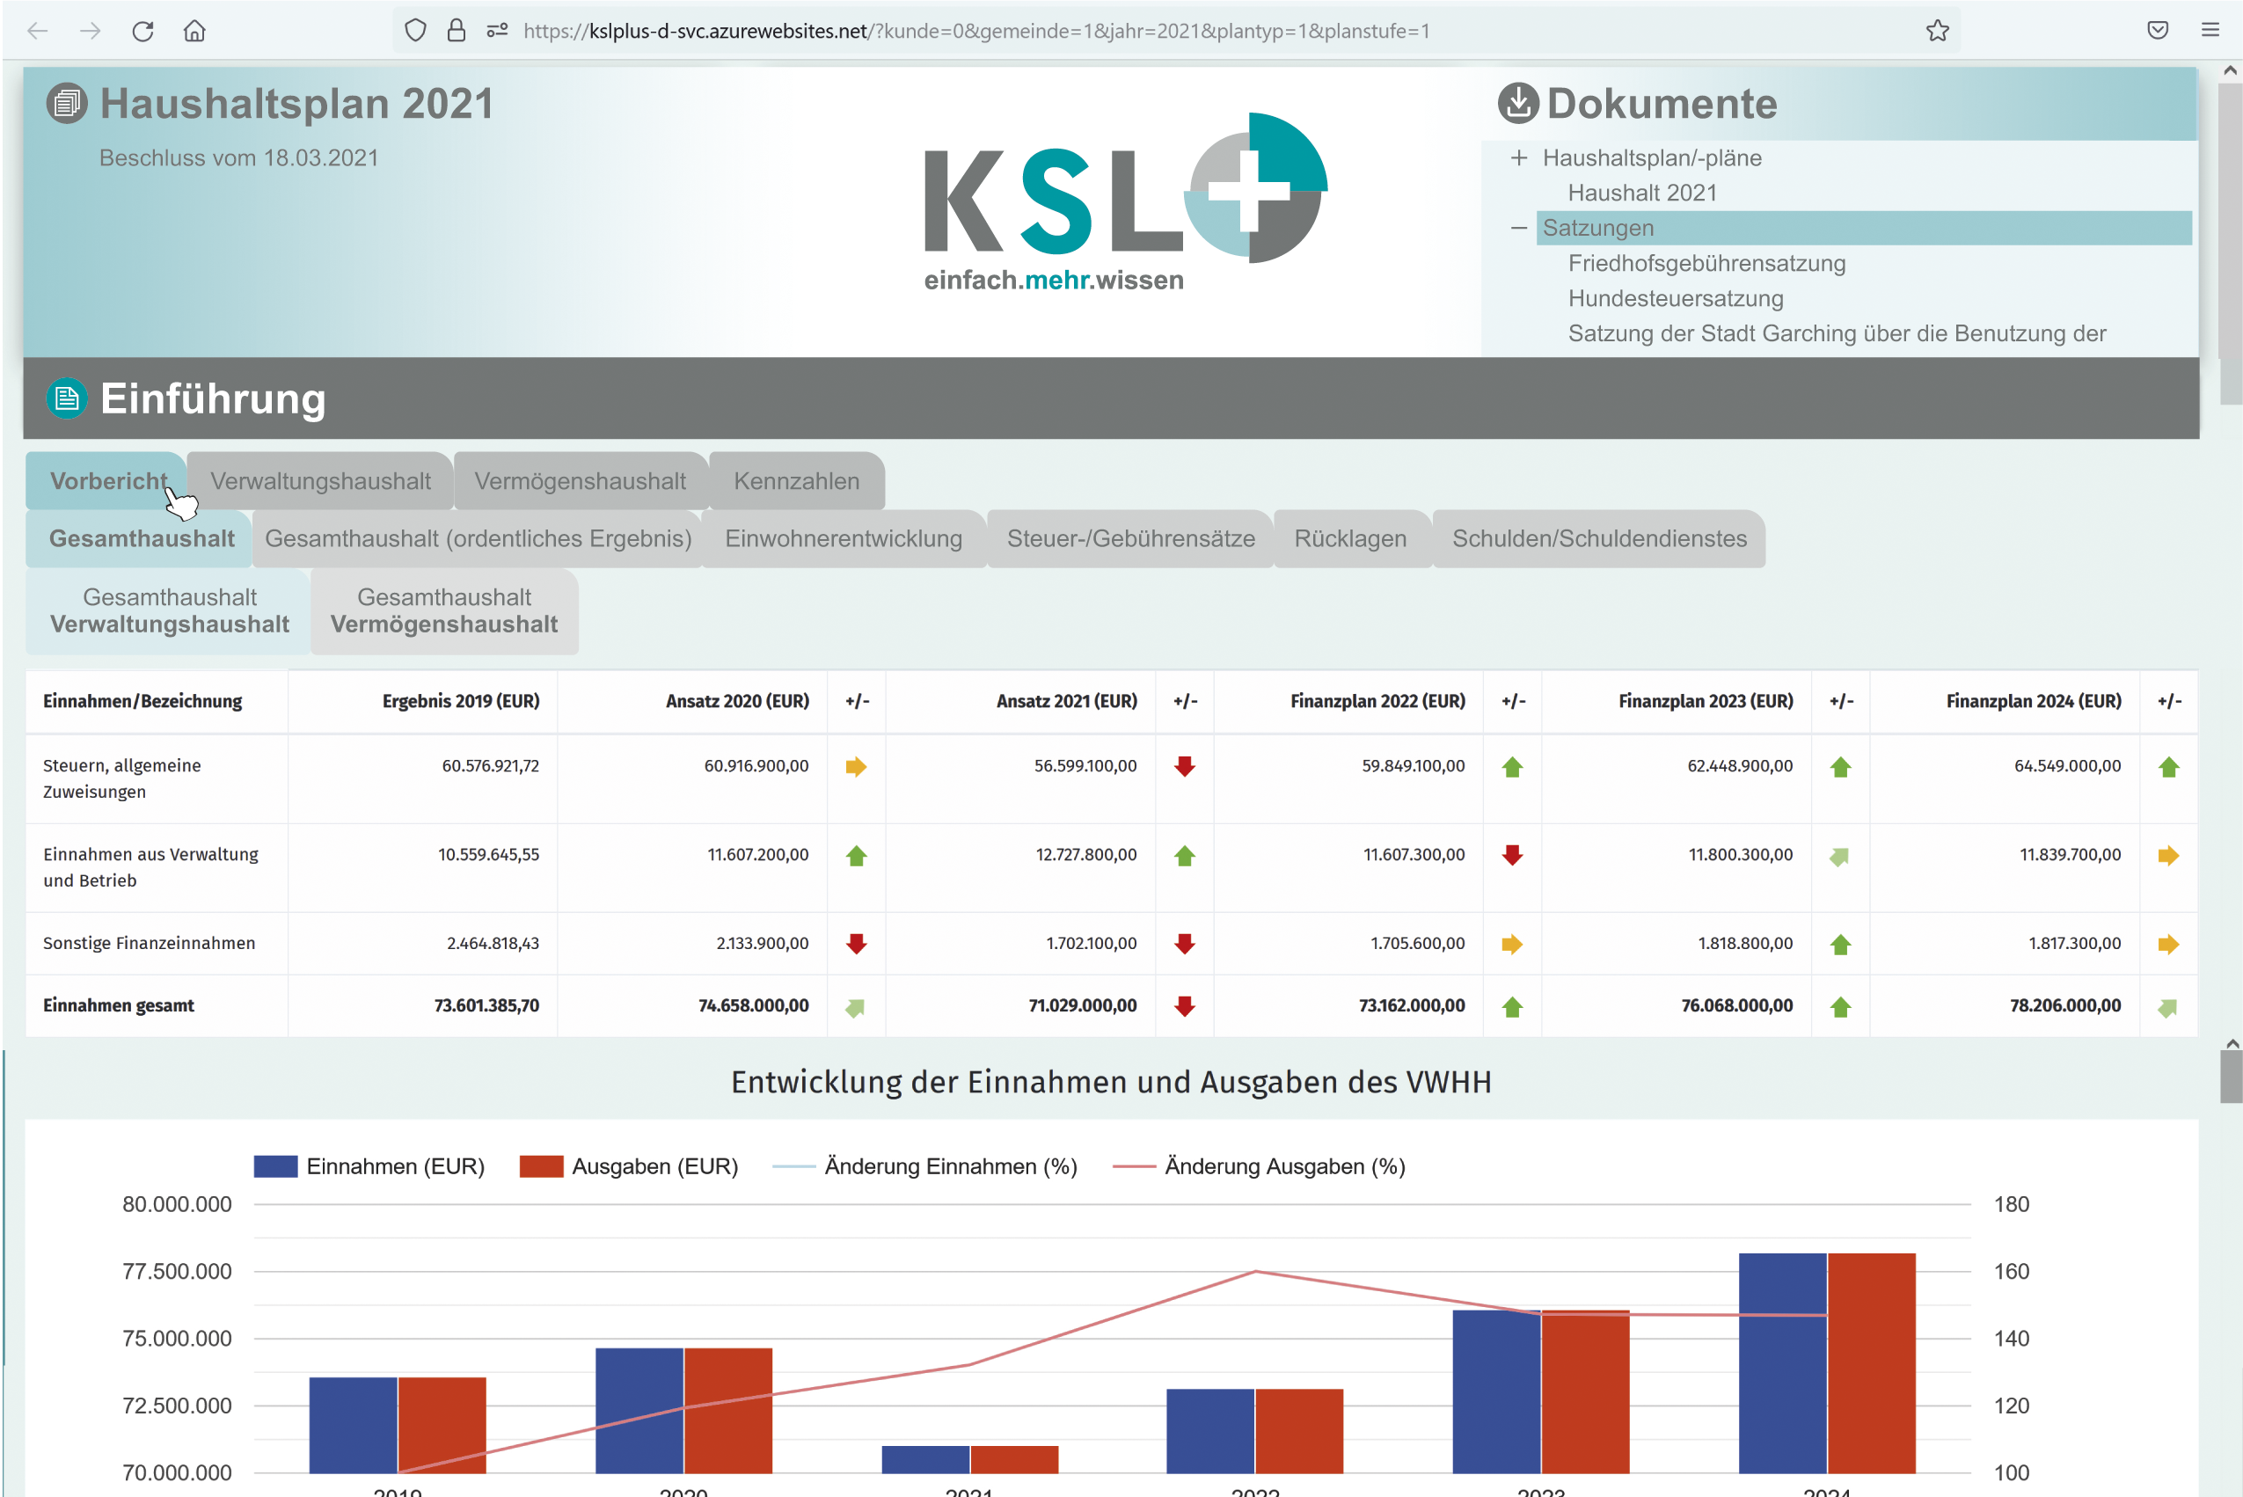Select the Satzungen tree entry

click(x=1863, y=228)
